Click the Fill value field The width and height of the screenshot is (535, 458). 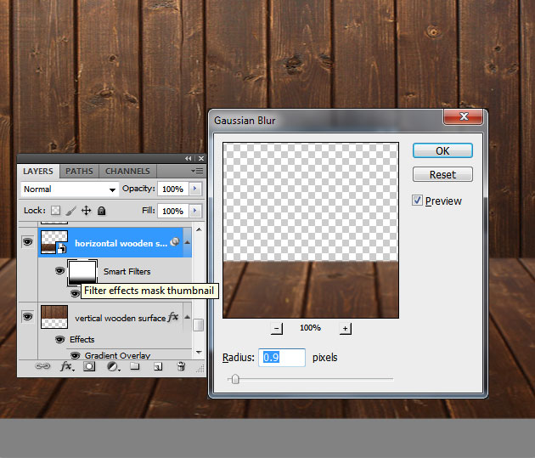click(x=173, y=211)
